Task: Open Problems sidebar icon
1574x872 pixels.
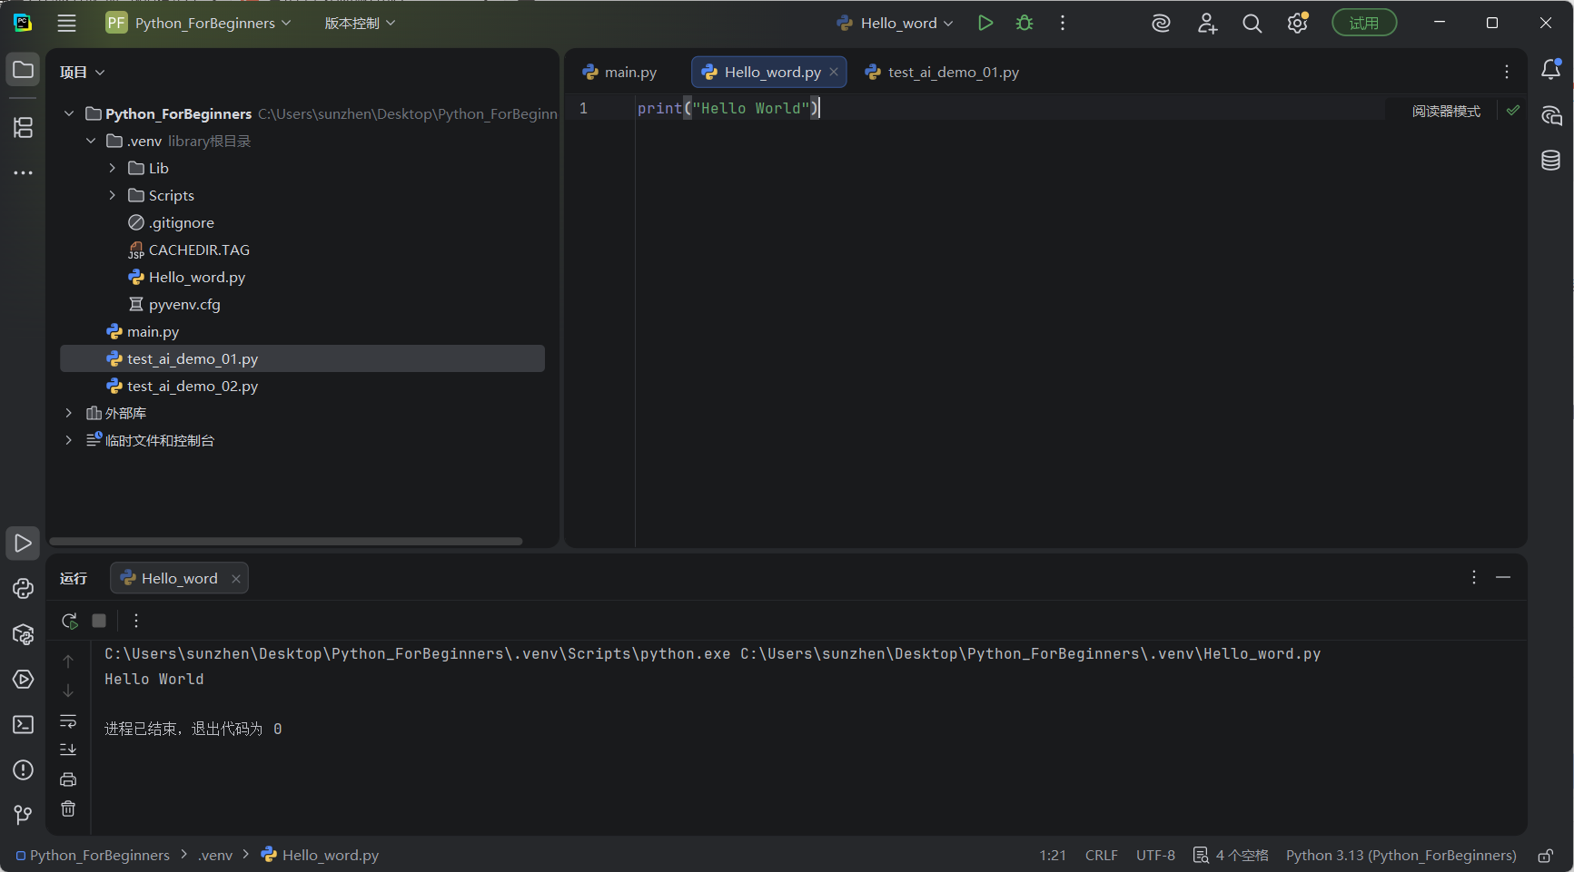Action: point(24,770)
